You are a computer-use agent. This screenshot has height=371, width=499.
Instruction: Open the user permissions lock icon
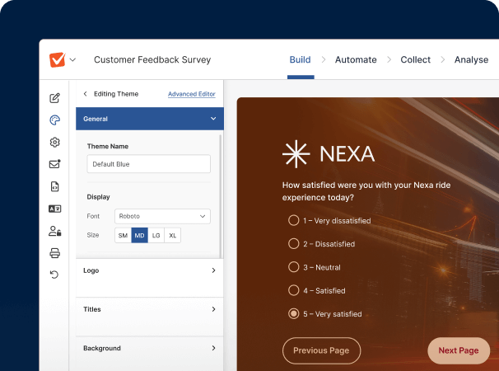coord(54,231)
